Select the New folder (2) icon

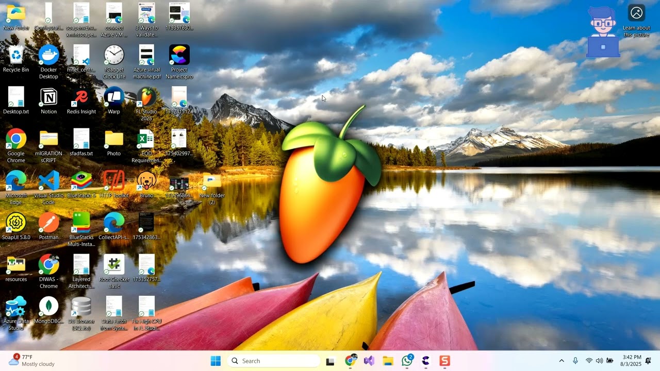[211, 181]
